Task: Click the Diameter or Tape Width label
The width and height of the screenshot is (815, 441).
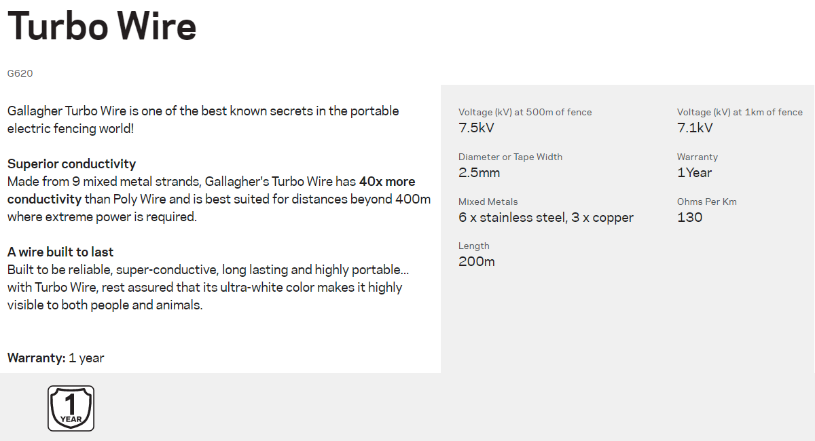Action: (510, 157)
